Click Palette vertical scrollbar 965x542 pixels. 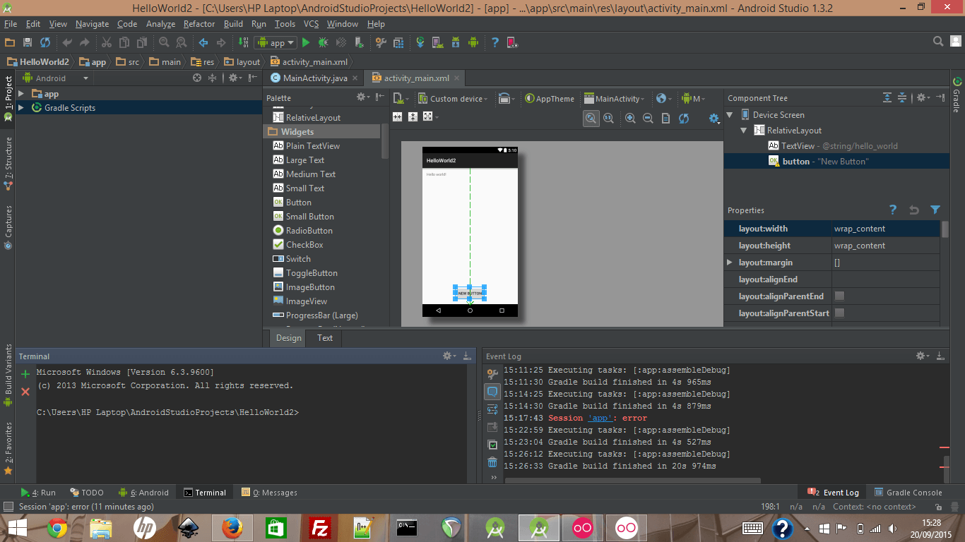[x=385, y=141]
